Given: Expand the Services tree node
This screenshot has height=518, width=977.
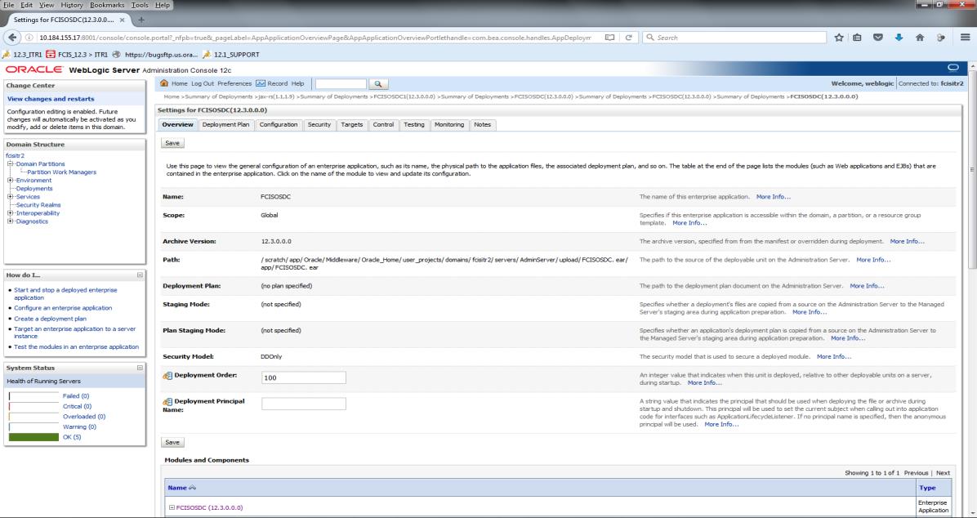Looking at the screenshot, I should click(x=10, y=196).
